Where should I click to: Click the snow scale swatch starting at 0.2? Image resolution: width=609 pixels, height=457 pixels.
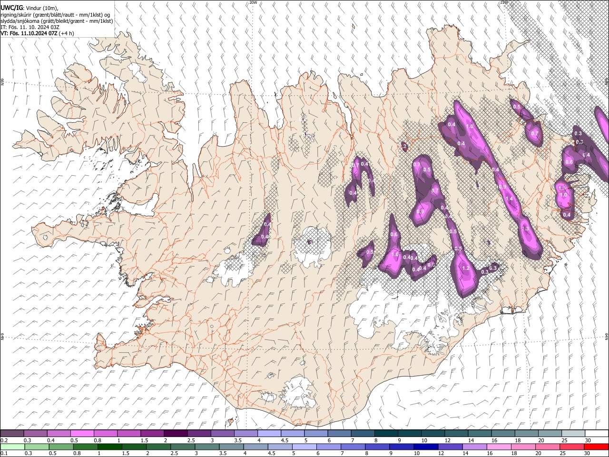[12, 434]
